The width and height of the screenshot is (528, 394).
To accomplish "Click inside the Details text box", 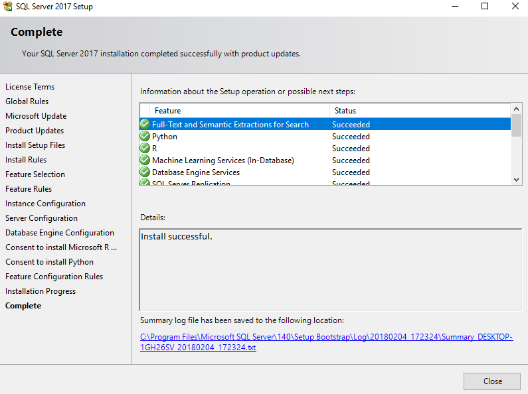I will [330, 269].
